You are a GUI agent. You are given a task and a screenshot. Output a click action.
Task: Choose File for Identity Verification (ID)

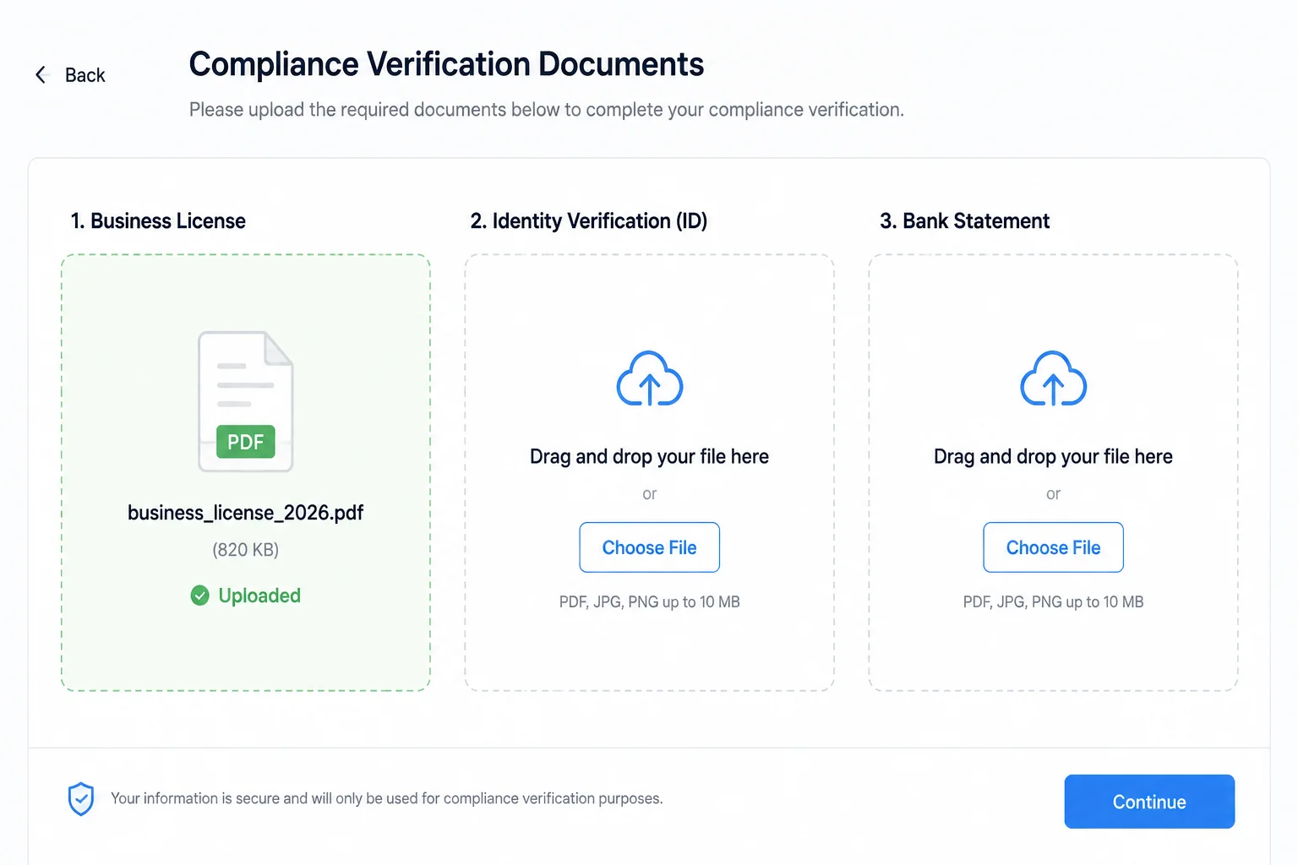[x=649, y=547]
